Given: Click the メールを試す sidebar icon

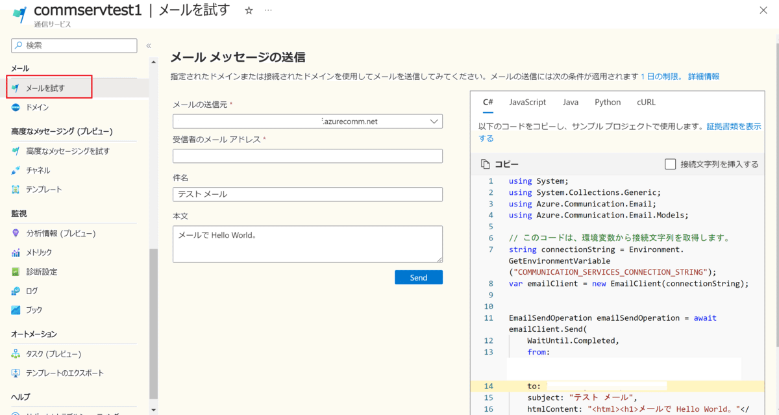Looking at the screenshot, I should click(x=16, y=88).
